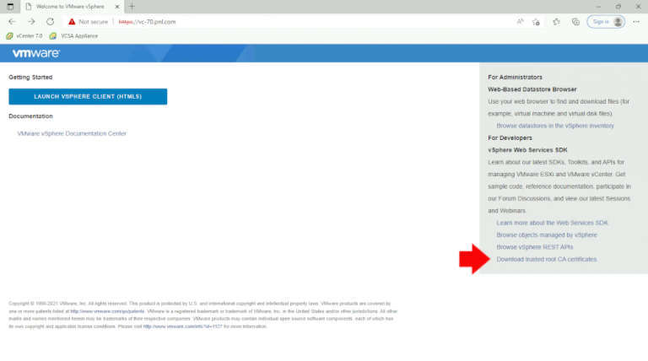
Task: Click the Sign in profile button
Action: coord(606,21)
